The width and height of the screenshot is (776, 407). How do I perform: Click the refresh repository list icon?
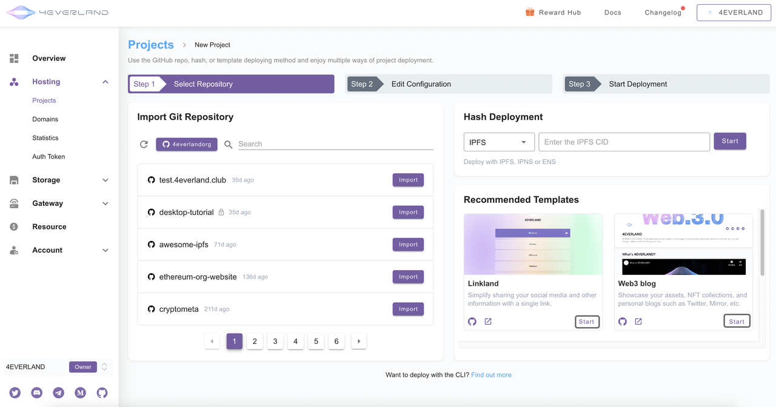pyautogui.click(x=144, y=144)
